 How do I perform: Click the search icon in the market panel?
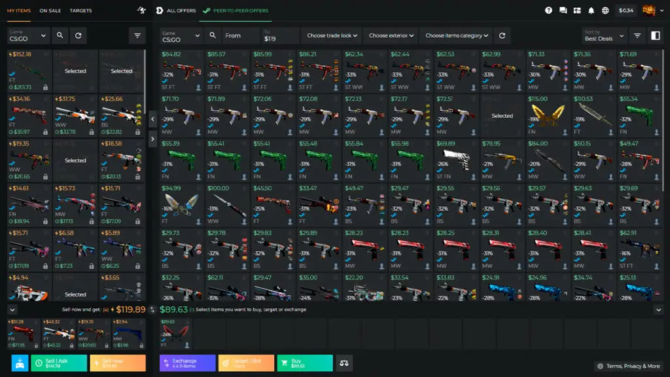[213, 35]
